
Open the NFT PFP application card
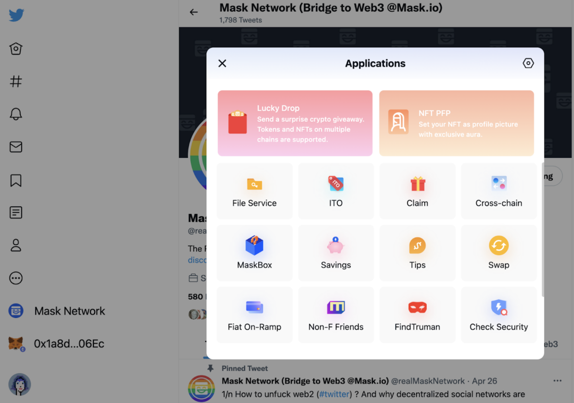[x=456, y=123]
